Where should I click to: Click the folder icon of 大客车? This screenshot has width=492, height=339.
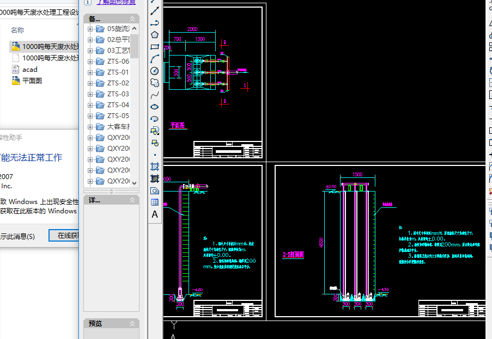pos(100,127)
